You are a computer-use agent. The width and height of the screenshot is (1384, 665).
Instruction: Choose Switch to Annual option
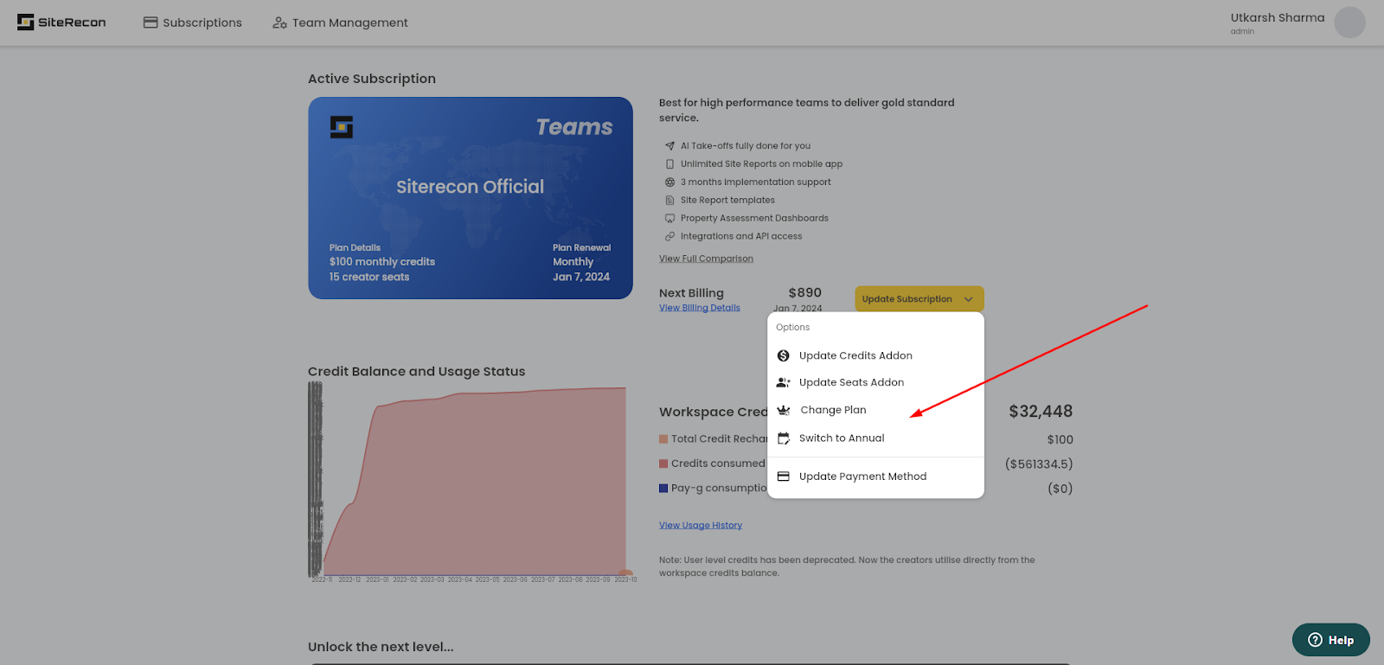[x=875, y=438]
